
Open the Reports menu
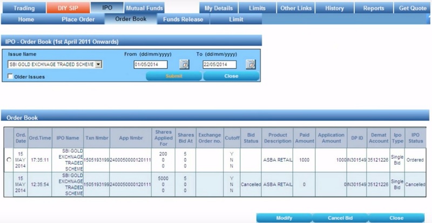click(x=374, y=8)
